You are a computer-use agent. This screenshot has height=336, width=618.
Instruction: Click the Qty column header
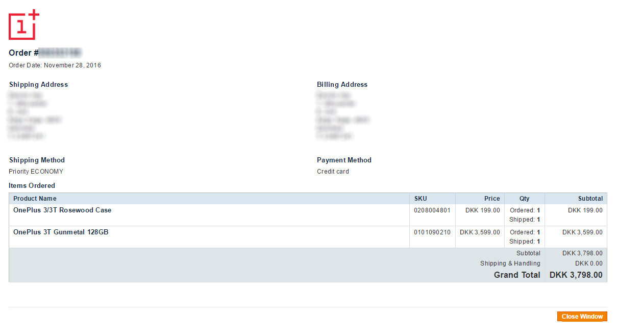tap(525, 199)
